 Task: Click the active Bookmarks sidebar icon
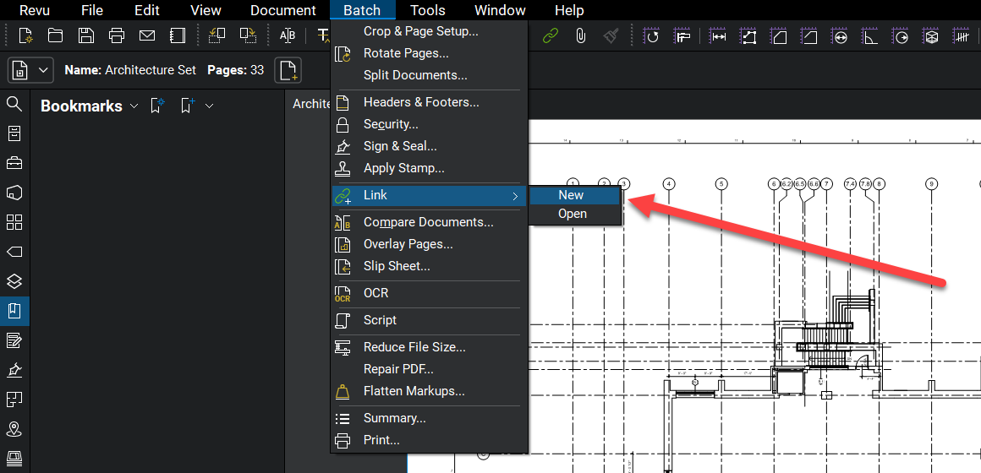(x=14, y=311)
